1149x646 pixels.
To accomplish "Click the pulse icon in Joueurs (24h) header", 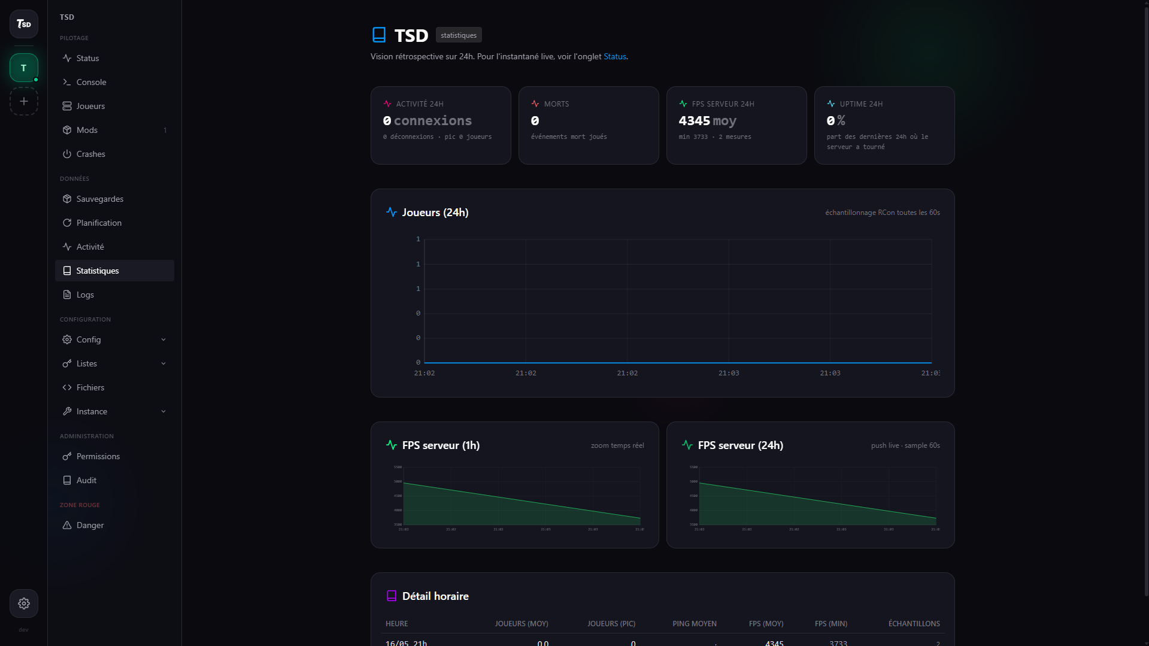I will tap(392, 212).
